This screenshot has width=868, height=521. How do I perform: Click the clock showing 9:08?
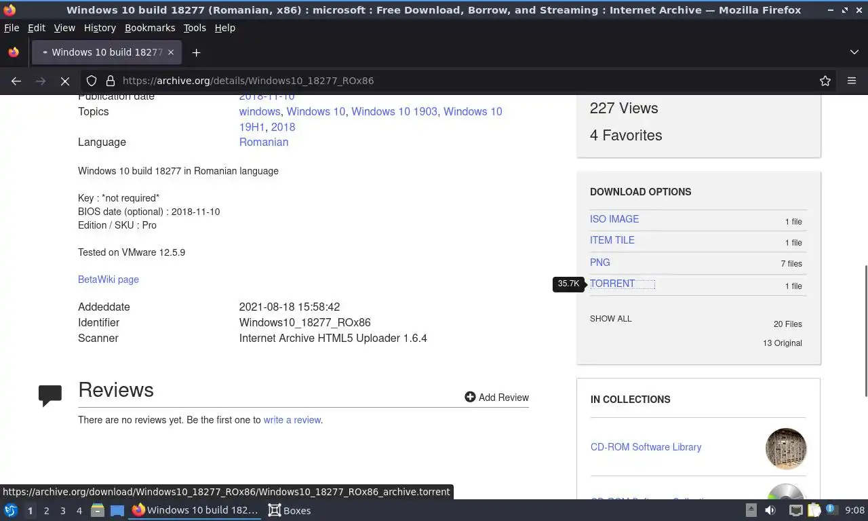[854, 510]
